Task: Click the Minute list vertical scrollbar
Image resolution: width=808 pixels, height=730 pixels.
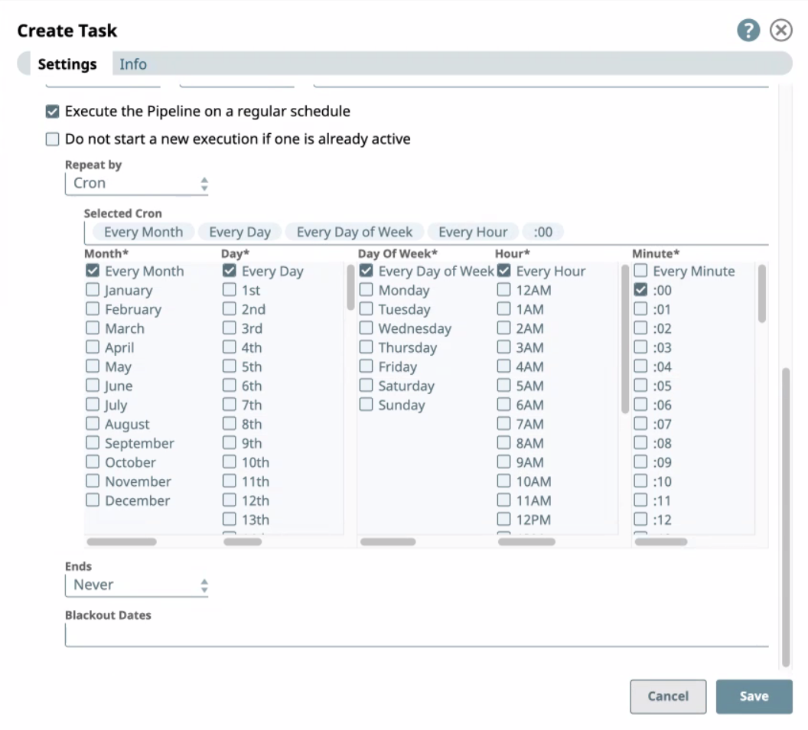Action: tap(761, 294)
